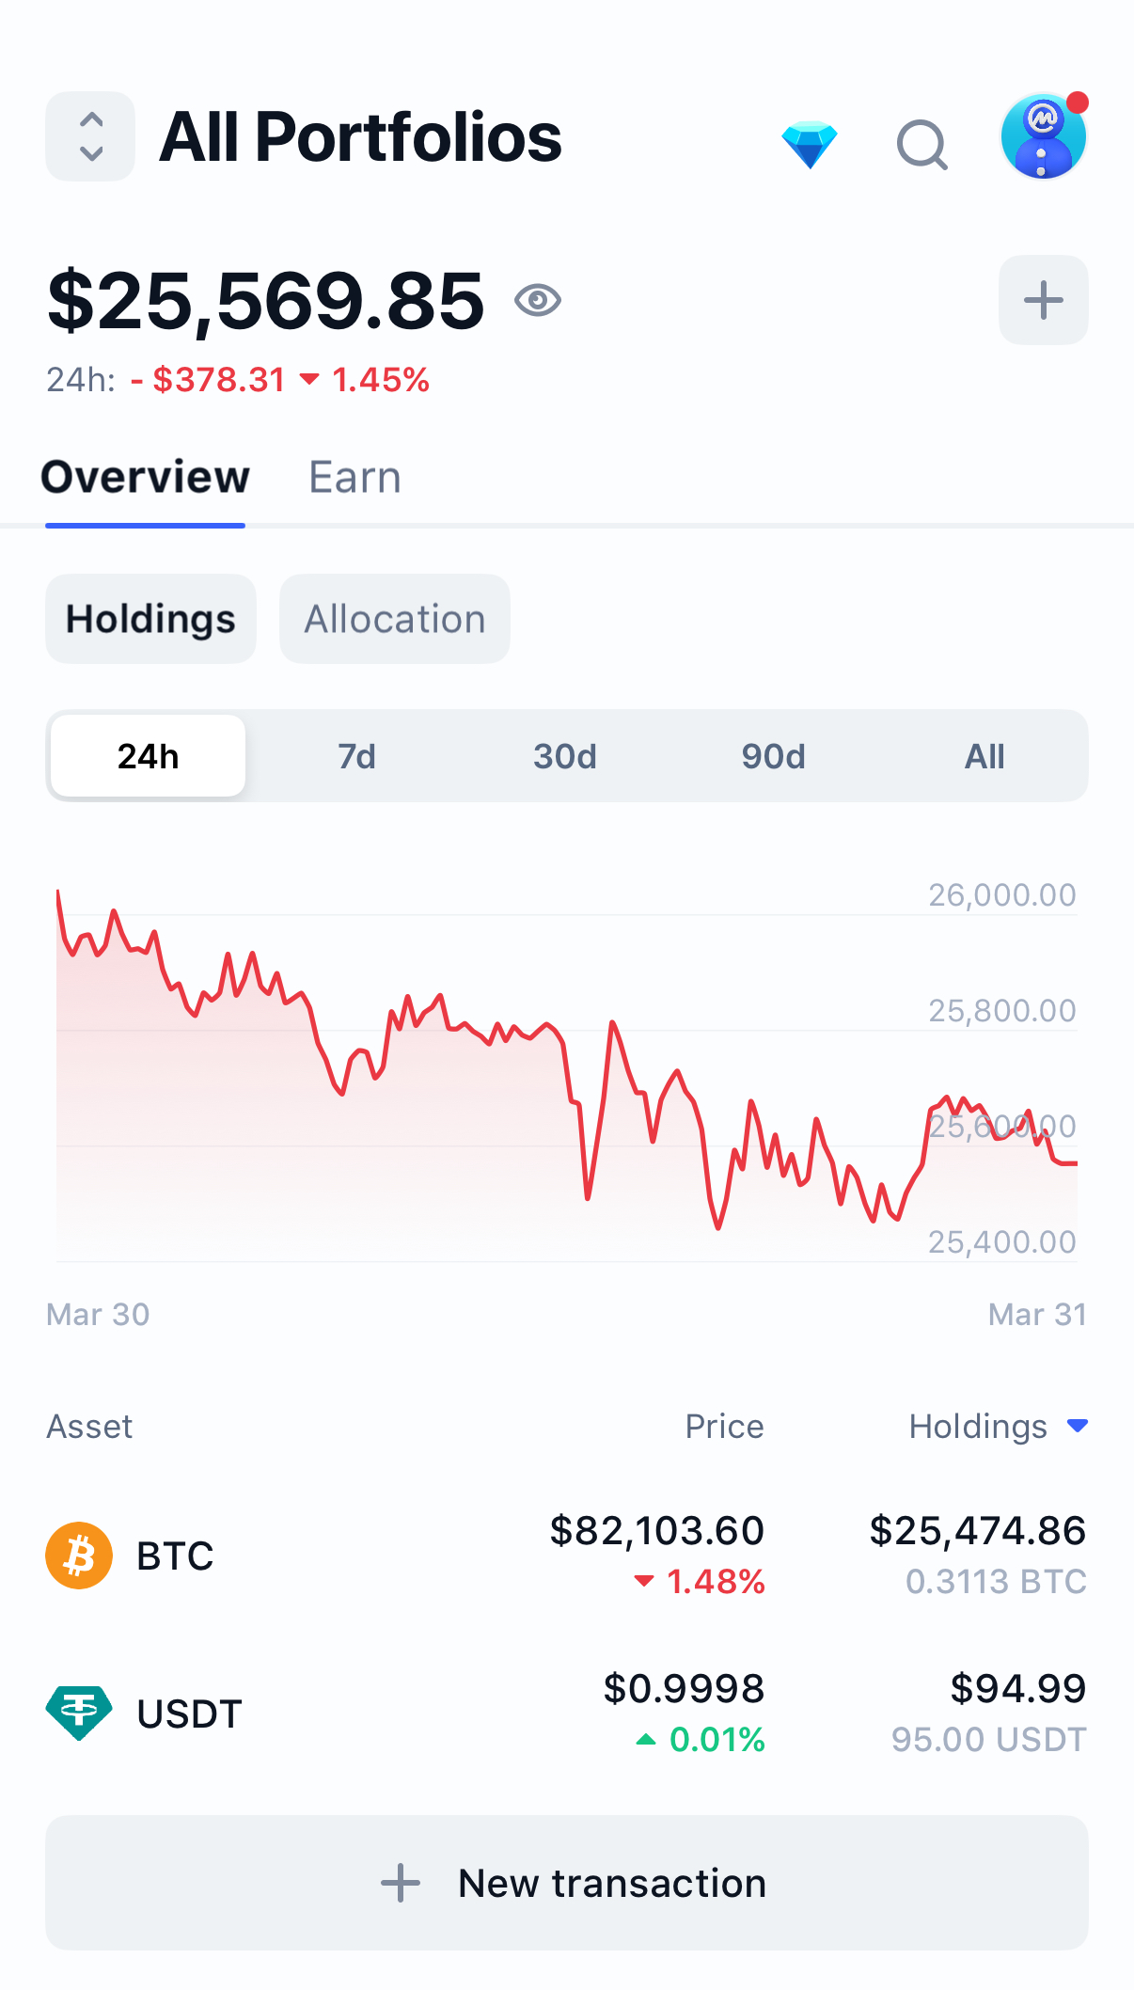
Task: Click the portfolio value chart line
Action: point(567,1058)
